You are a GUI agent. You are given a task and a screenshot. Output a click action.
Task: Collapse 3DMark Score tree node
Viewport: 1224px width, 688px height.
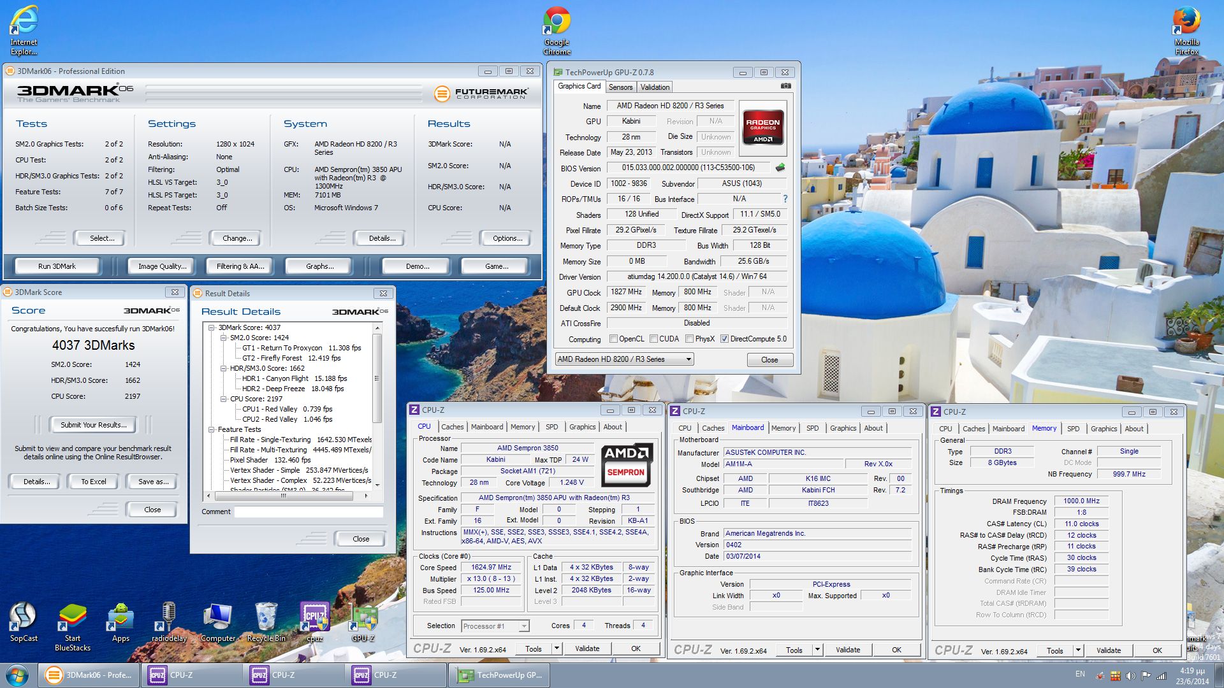click(212, 328)
